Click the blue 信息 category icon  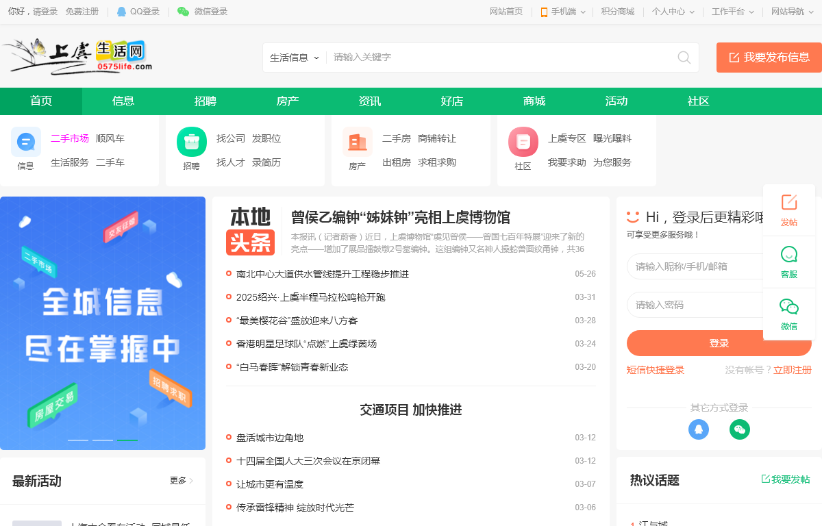(26, 142)
